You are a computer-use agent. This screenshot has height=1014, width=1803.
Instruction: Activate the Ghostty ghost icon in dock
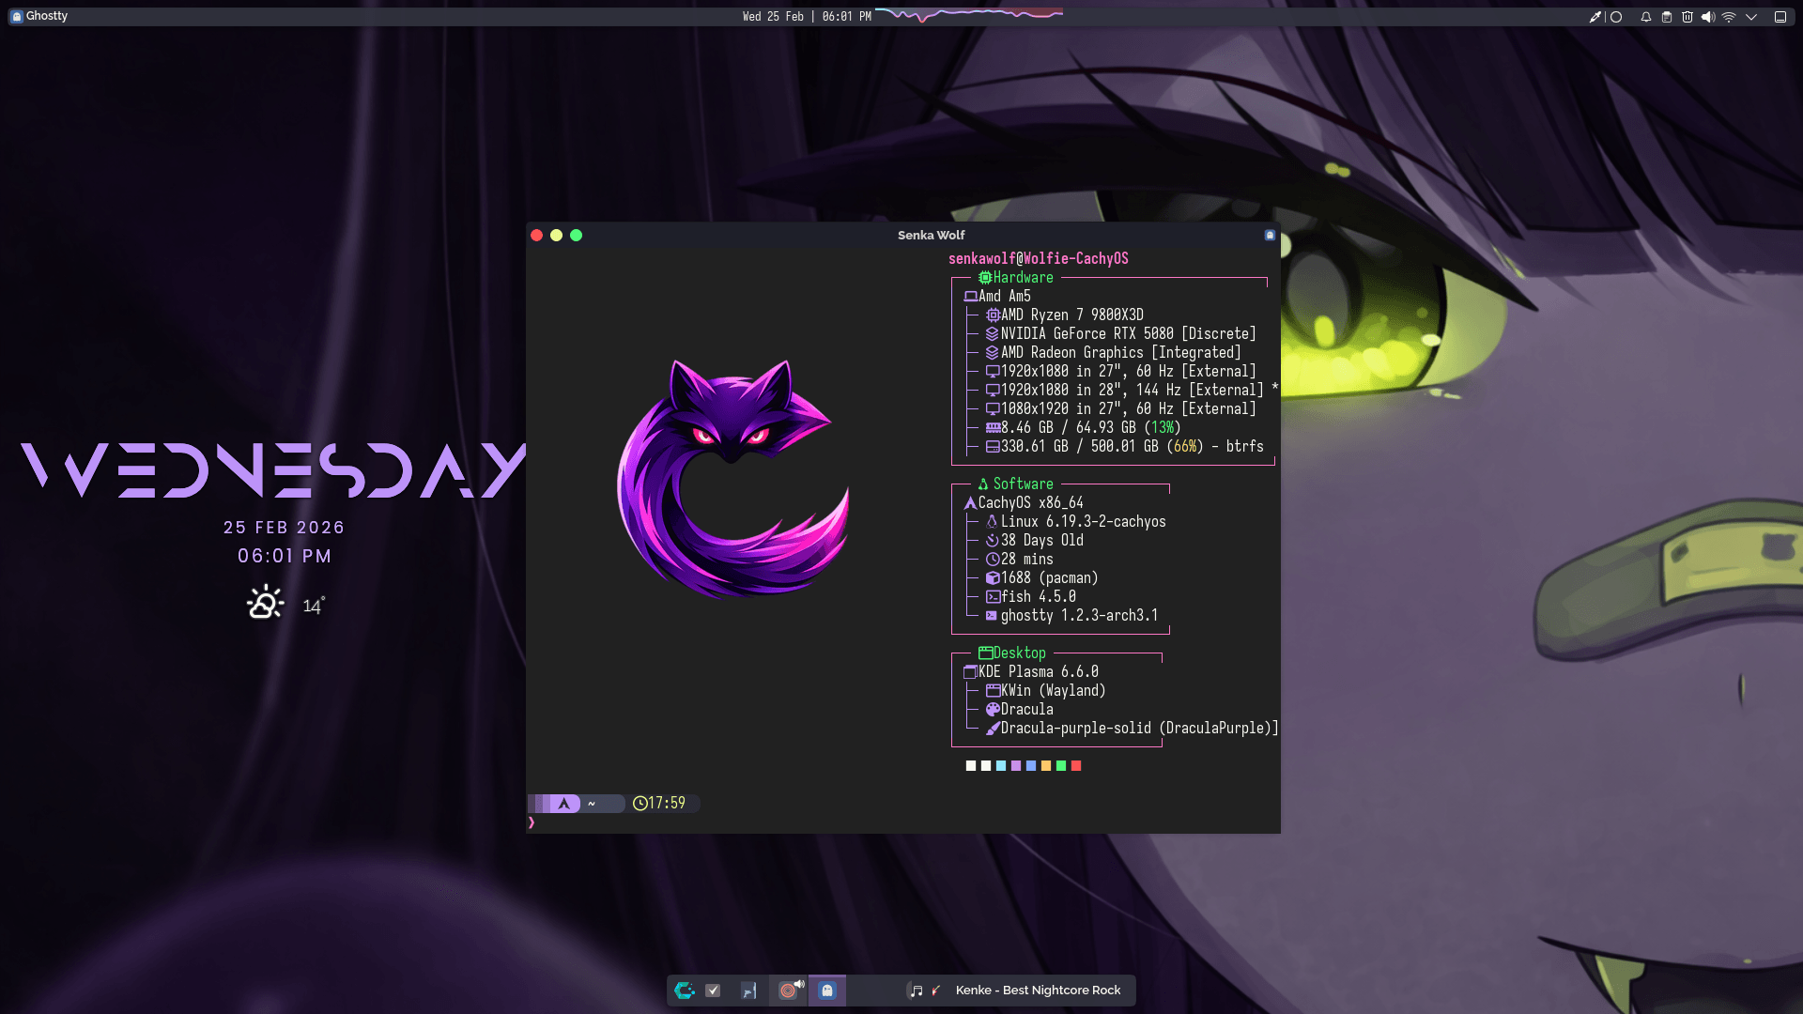(827, 991)
